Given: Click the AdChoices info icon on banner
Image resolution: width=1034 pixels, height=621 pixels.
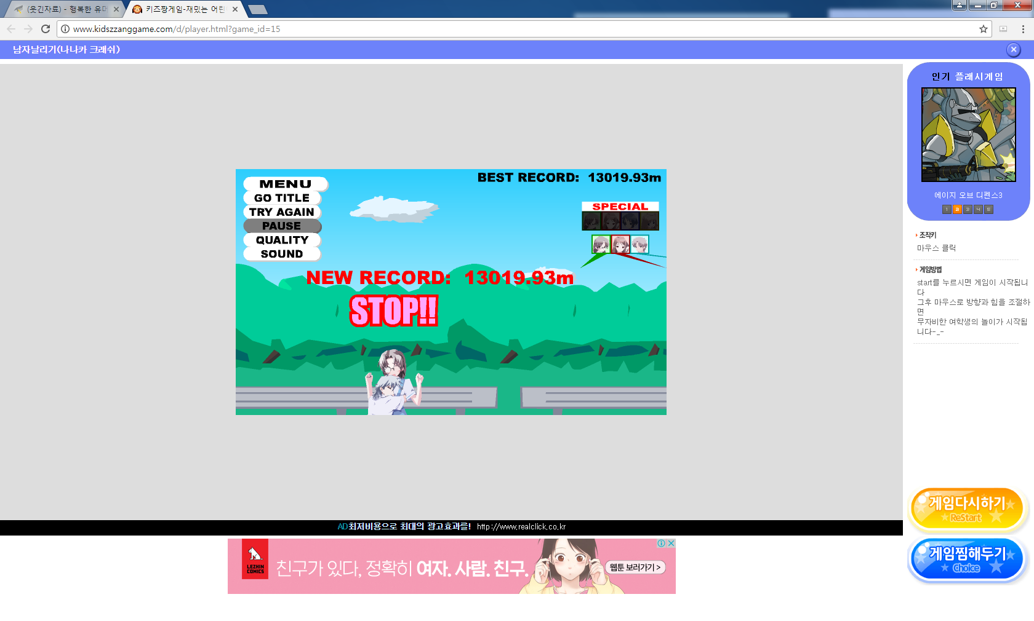Looking at the screenshot, I should (662, 543).
